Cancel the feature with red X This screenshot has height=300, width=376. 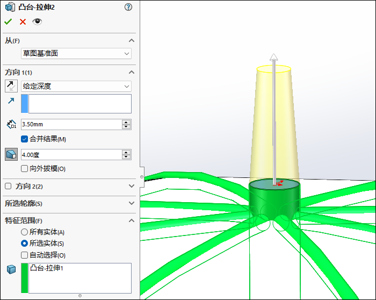pos(23,22)
